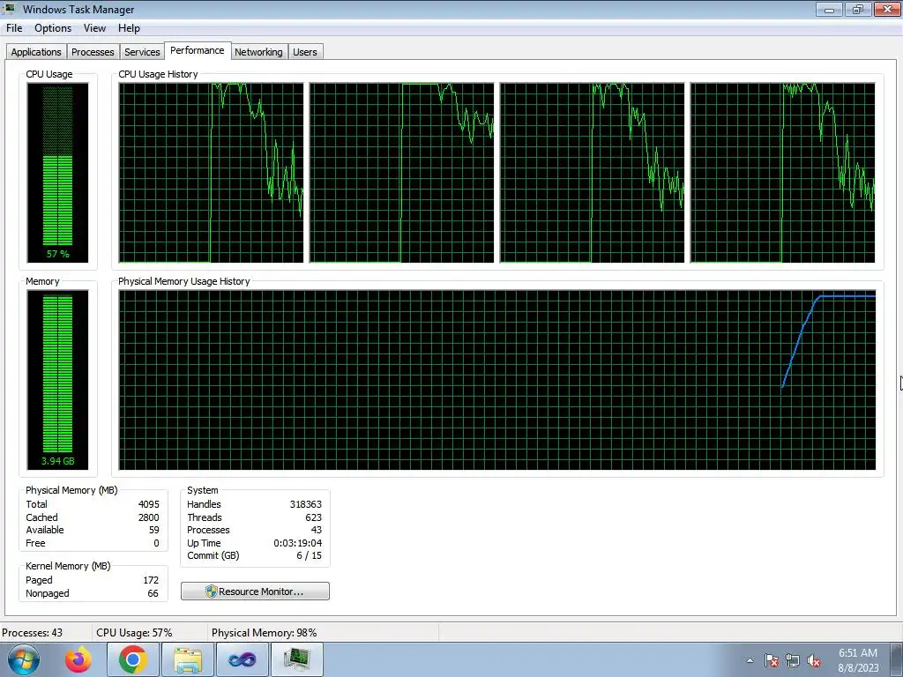The image size is (903, 677).
Task: Click the Memory 3.94 GB gauge
Action: point(57,380)
